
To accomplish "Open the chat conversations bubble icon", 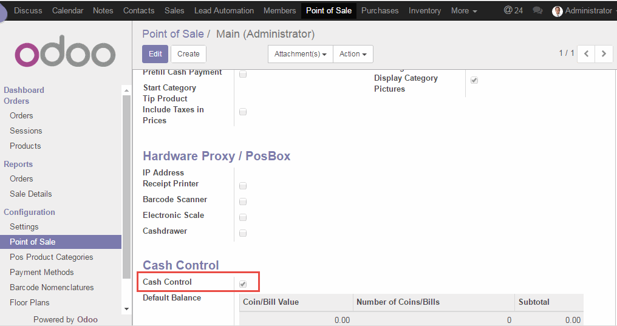I will (x=537, y=11).
